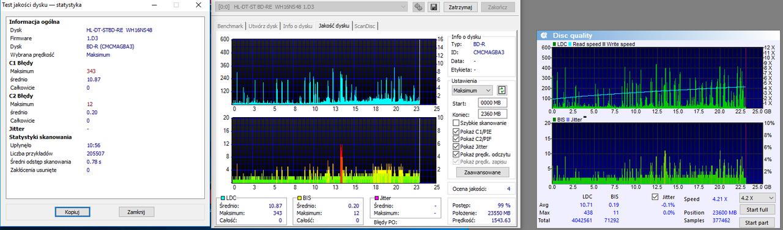Open the HL-DT-ST BD-RE drive selector
This screenshot has width=783, height=230.
click(x=313, y=7)
